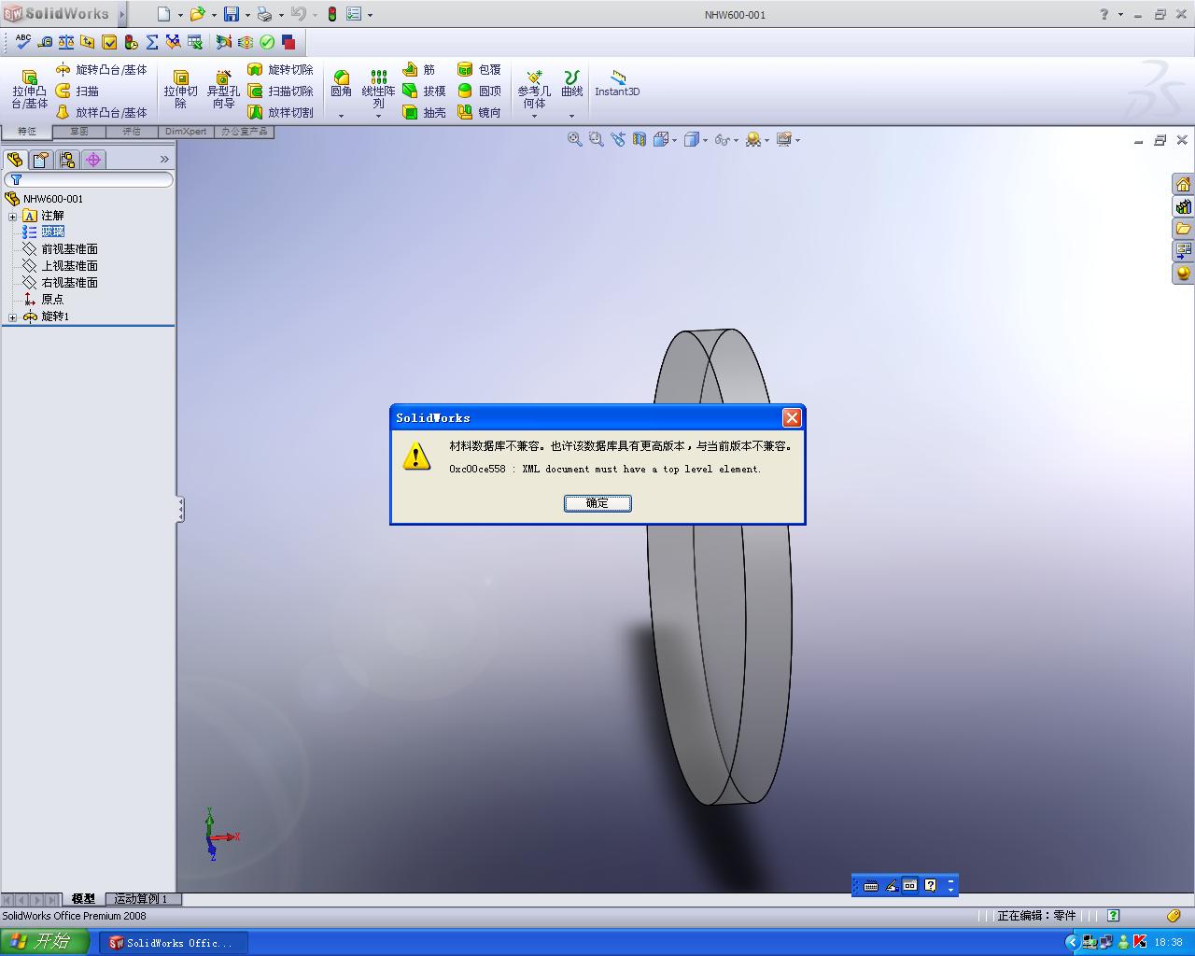Expand the SolidWorks menu arrow
Image resolution: width=1195 pixels, height=956 pixels.
pos(121,14)
